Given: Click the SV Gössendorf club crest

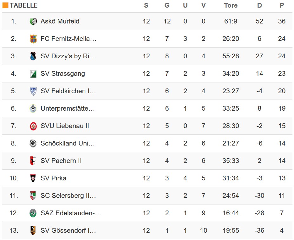Looking at the screenshot, I should tap(33, 231).
